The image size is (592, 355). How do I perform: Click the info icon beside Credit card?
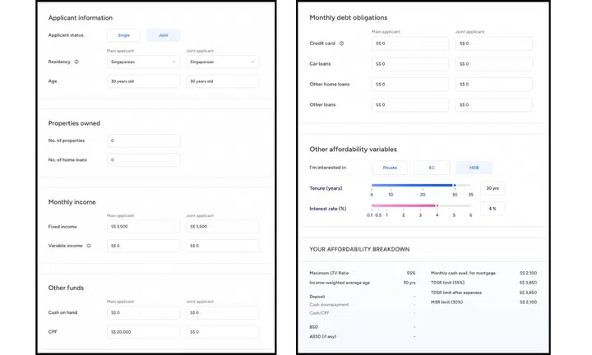342,44
